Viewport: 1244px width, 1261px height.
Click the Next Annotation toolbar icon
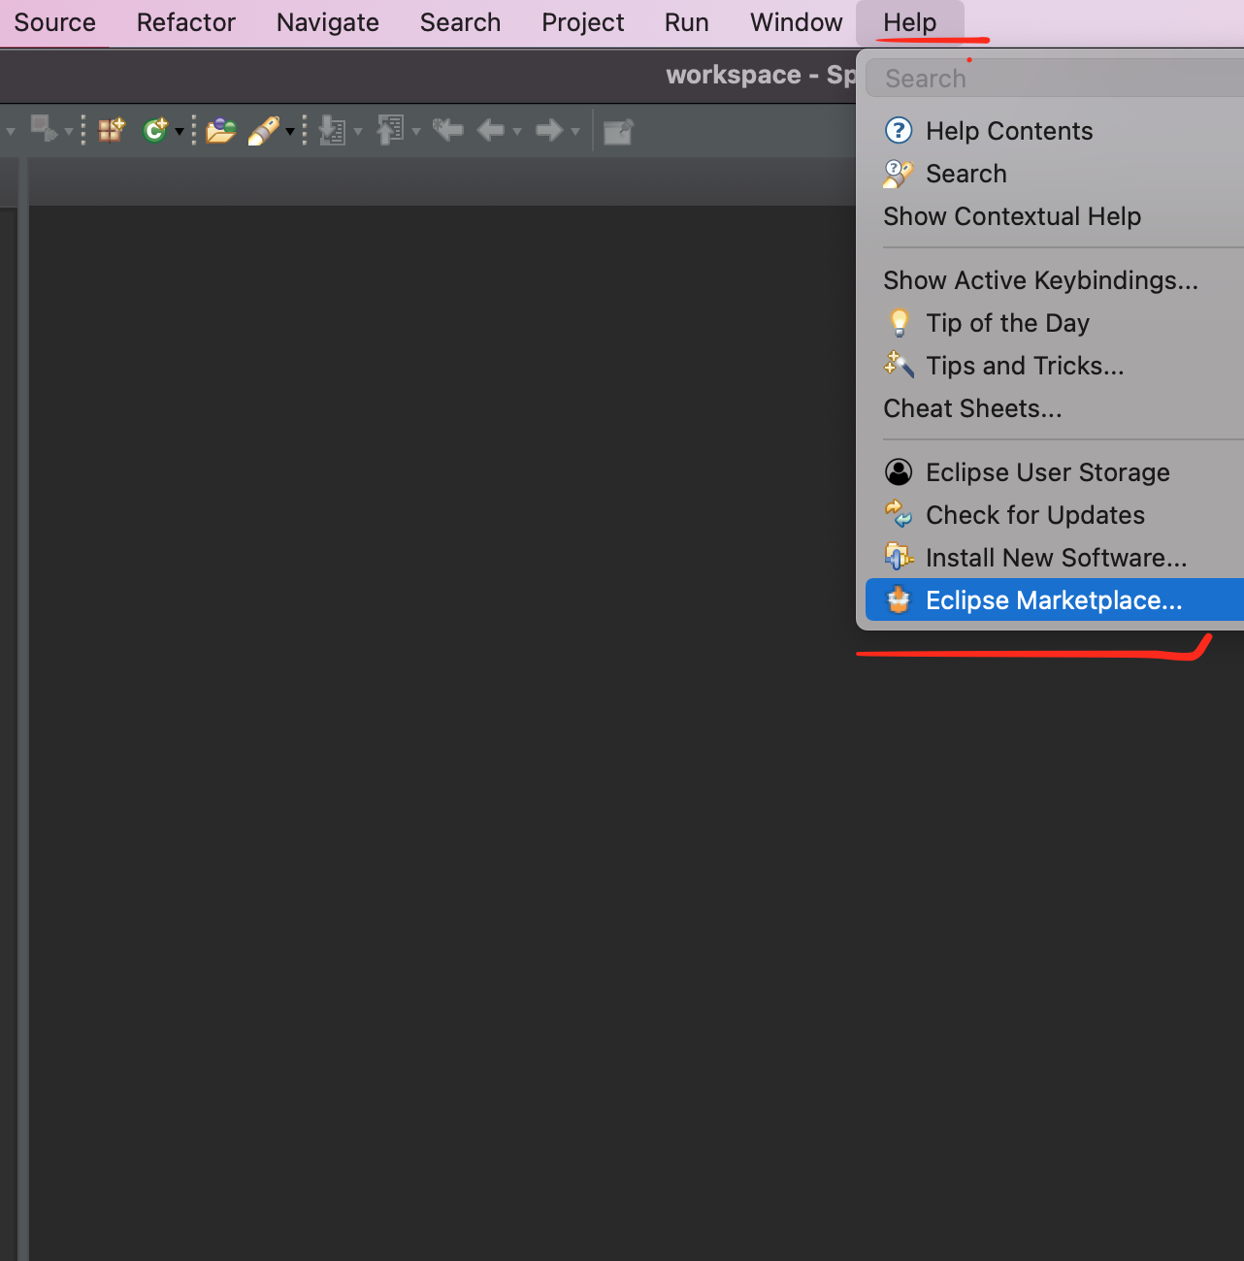tap(333, 130)
